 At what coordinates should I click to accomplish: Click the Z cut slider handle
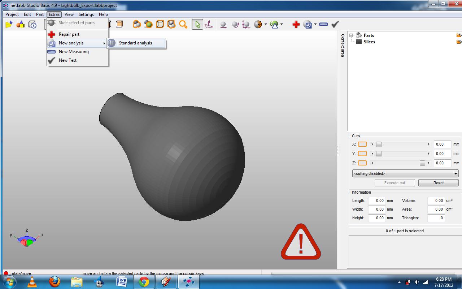(422, 163)
